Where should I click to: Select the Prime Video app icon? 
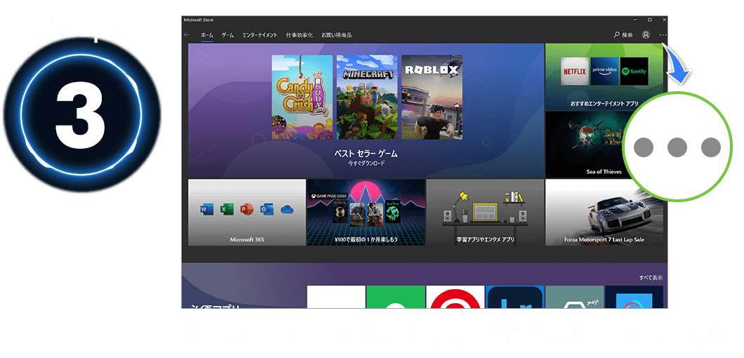(604, 71)
